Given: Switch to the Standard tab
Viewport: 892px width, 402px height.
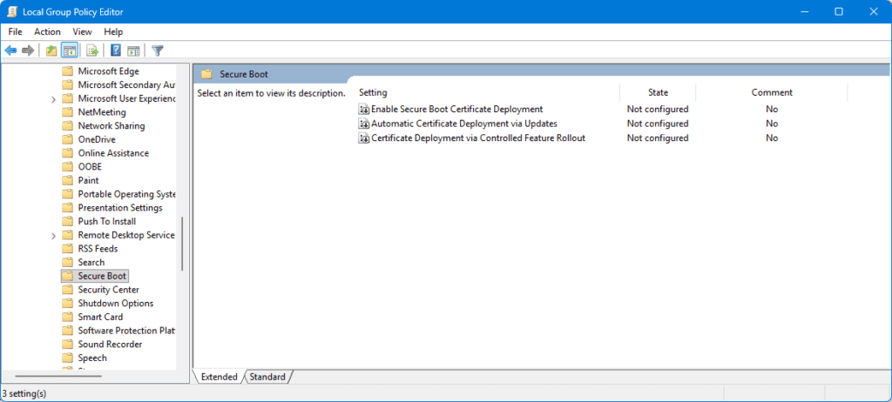Looking at the screenshot, I should pos(267,377).
